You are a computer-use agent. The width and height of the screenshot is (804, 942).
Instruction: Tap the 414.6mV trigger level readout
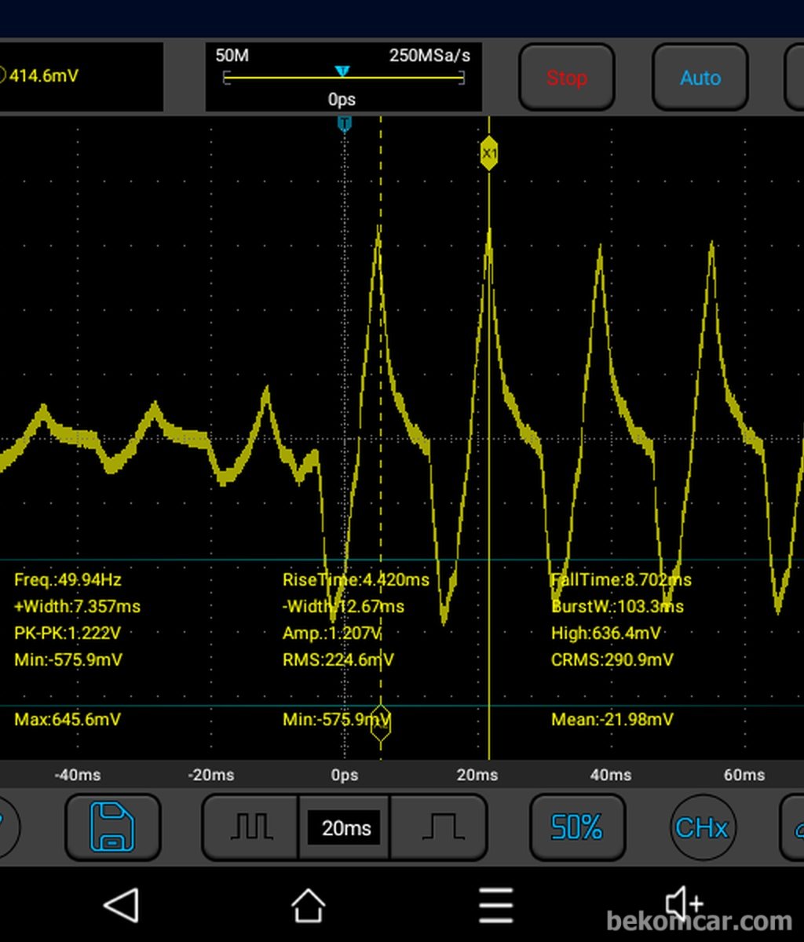[x=44, y=76]
